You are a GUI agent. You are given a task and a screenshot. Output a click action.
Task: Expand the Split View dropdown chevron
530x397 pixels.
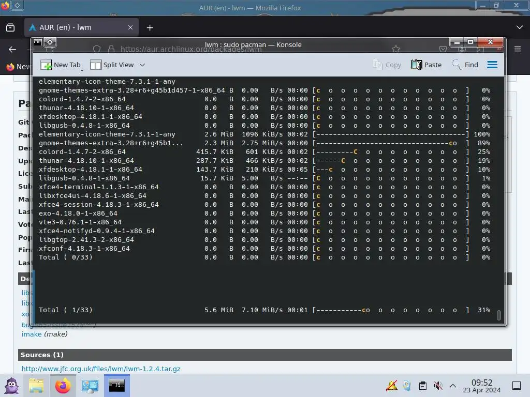click(x=142, y=65)
